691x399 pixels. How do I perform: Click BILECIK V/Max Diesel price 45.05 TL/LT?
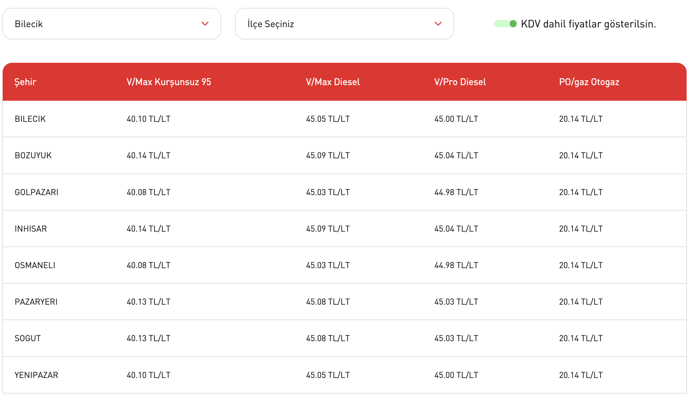(328, 119)
